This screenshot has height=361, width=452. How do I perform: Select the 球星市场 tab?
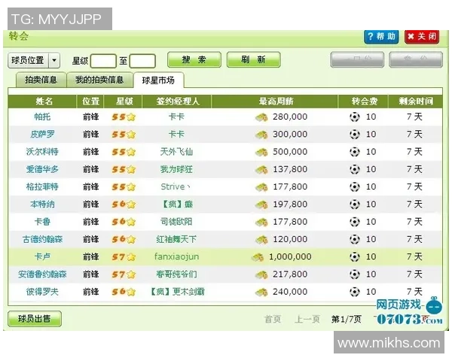pyautogui.click(x=158, y=80)
